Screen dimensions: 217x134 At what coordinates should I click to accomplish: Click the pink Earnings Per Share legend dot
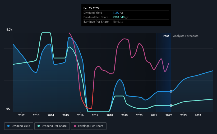pos(75,126)
